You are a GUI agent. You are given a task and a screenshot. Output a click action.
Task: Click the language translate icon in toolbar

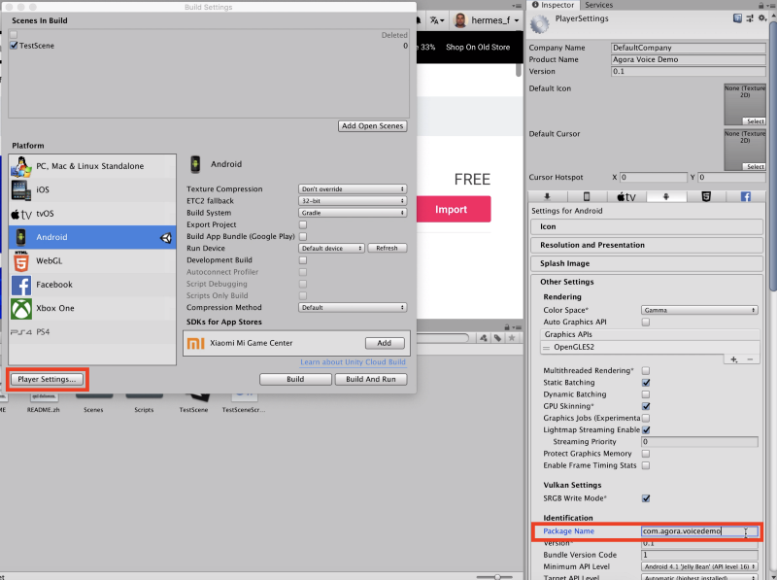pyautogui.click(x=436, y=20)
